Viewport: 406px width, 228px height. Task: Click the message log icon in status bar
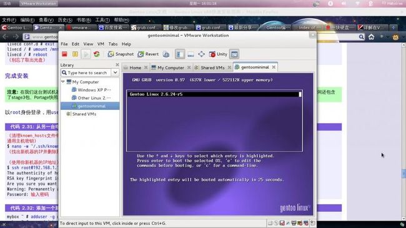tap(313, 223)
